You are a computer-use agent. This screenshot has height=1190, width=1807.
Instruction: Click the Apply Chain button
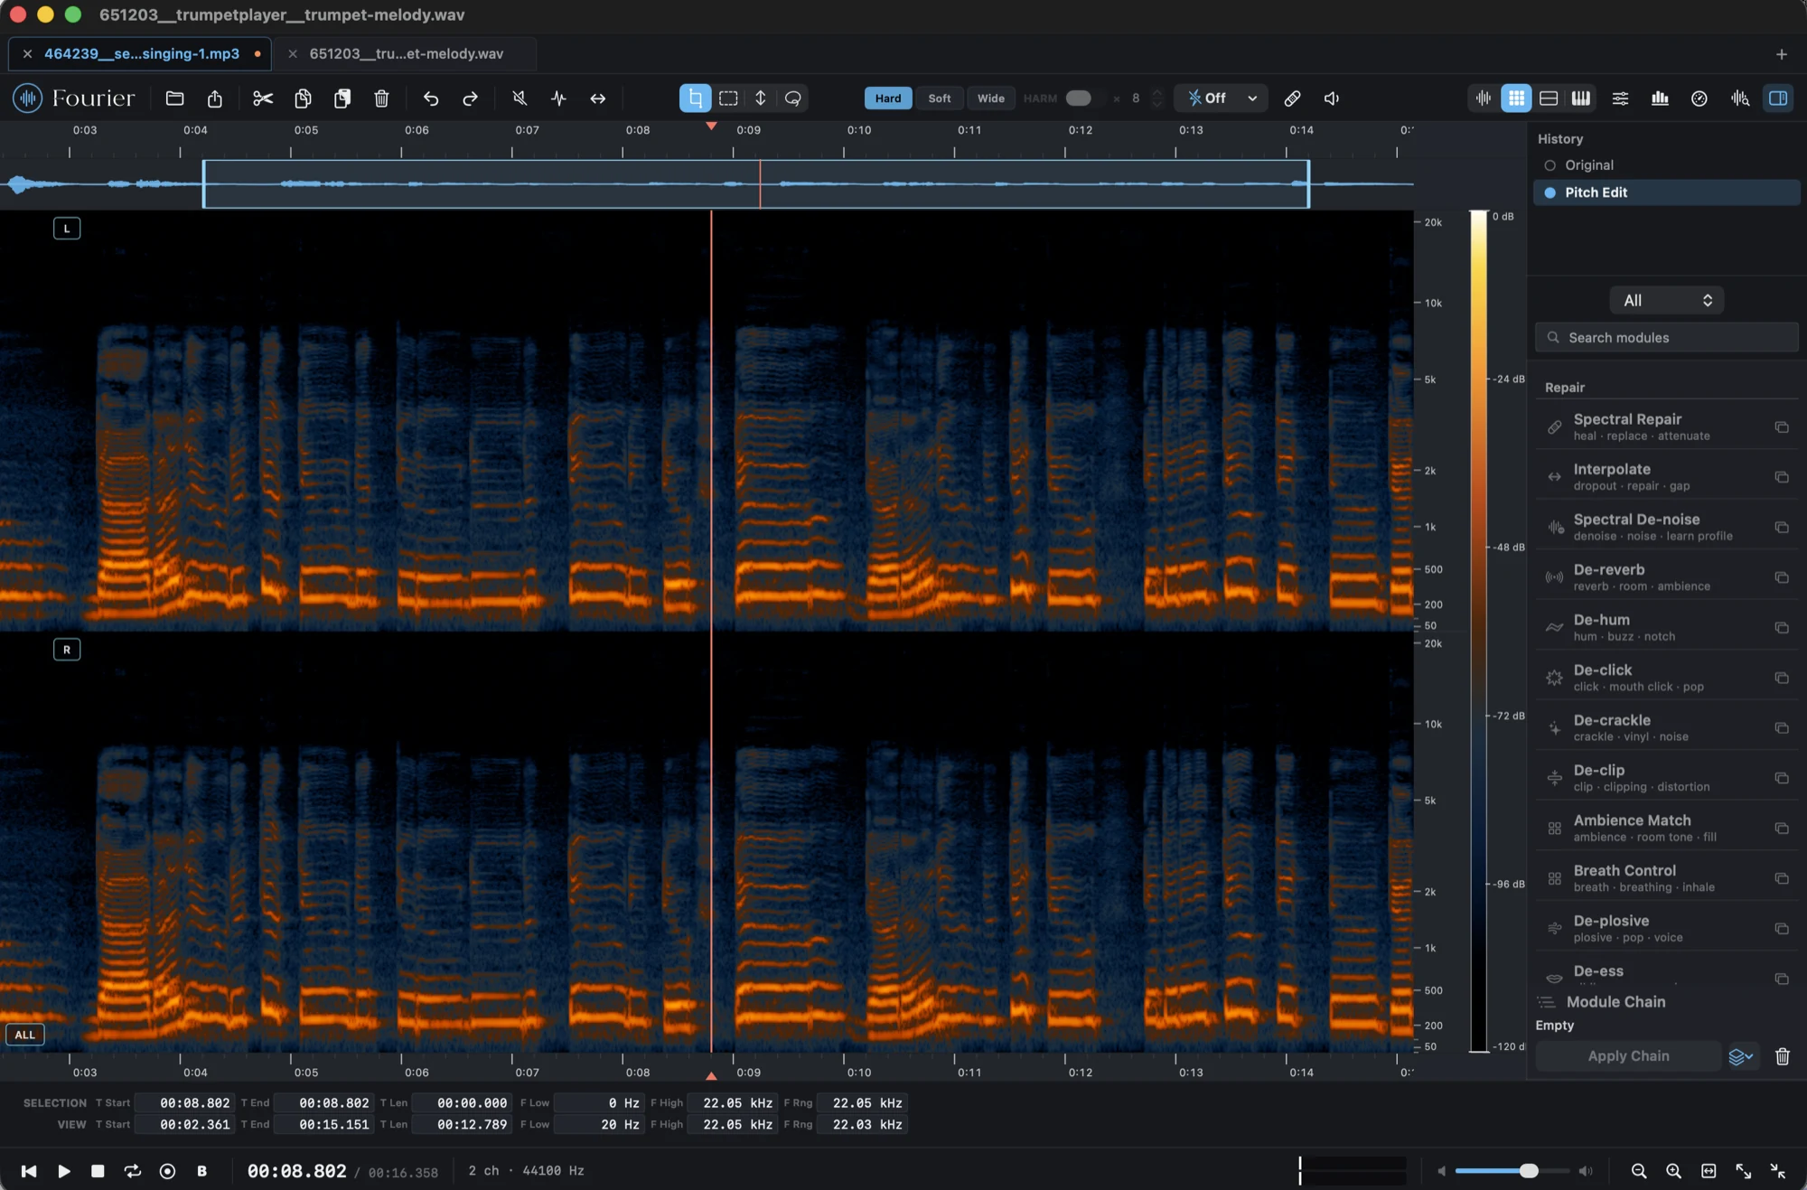pos(1628,1055)
